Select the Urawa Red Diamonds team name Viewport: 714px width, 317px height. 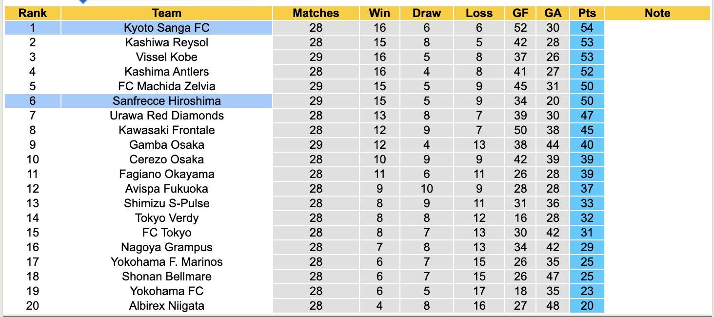[166, 116]
